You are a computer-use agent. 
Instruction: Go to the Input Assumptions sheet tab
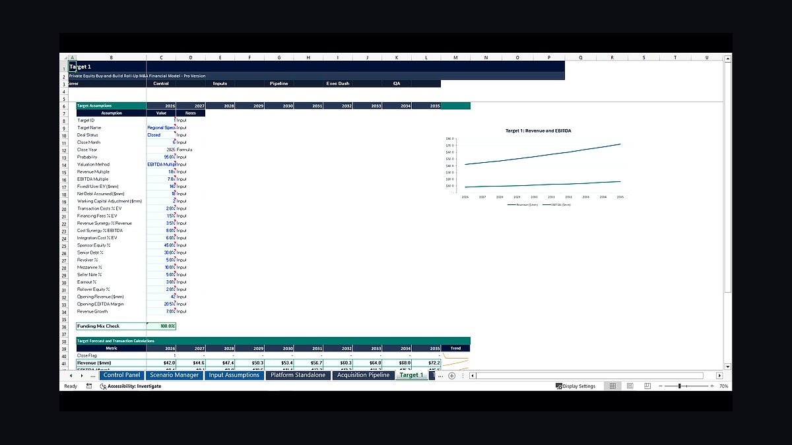click(x=234, y=375)
